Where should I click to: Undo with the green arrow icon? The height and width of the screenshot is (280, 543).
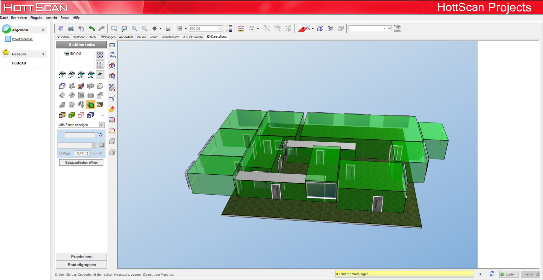(91, 28)
